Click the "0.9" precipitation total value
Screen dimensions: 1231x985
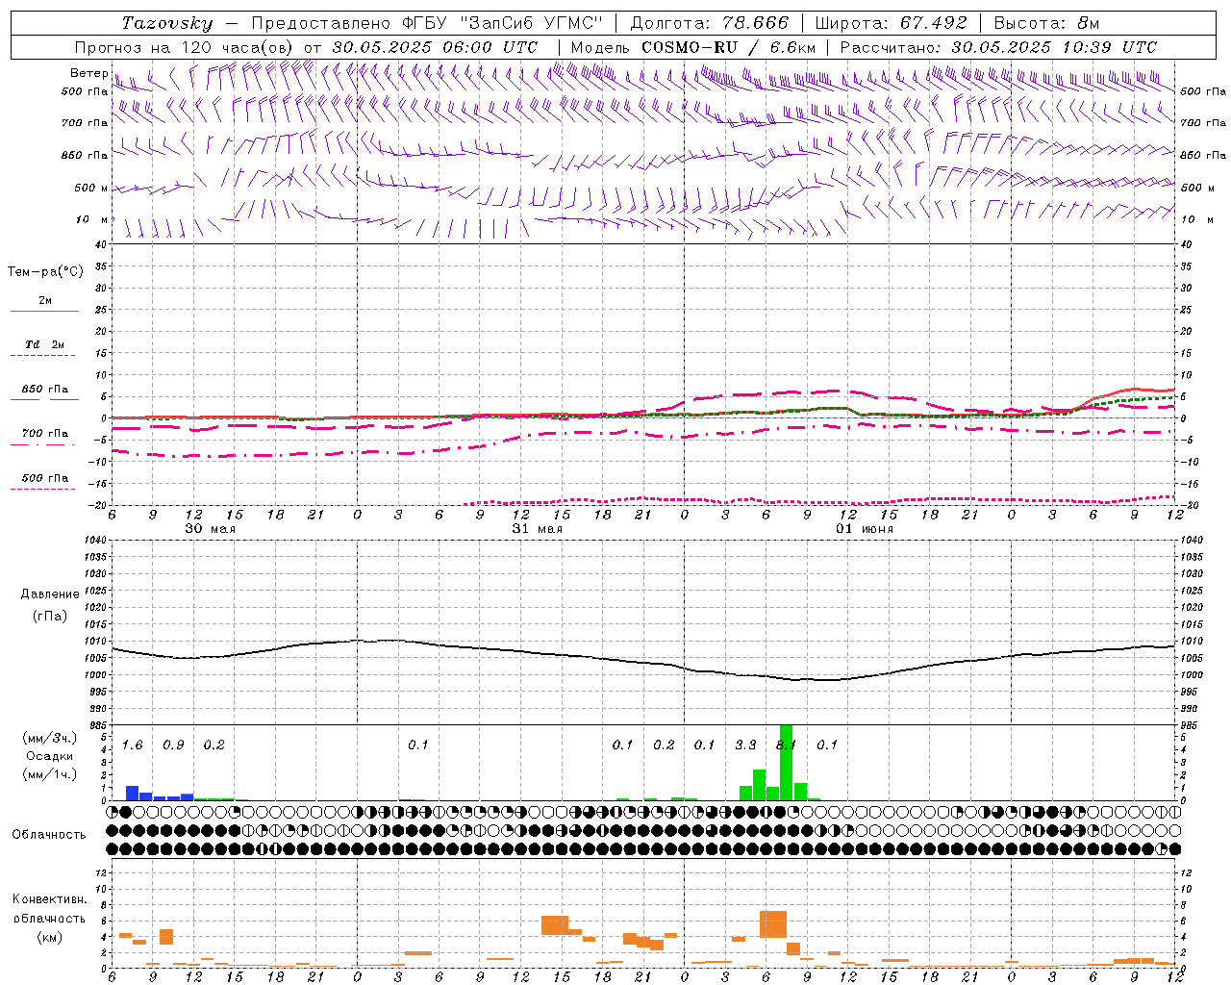click(173, 745)
